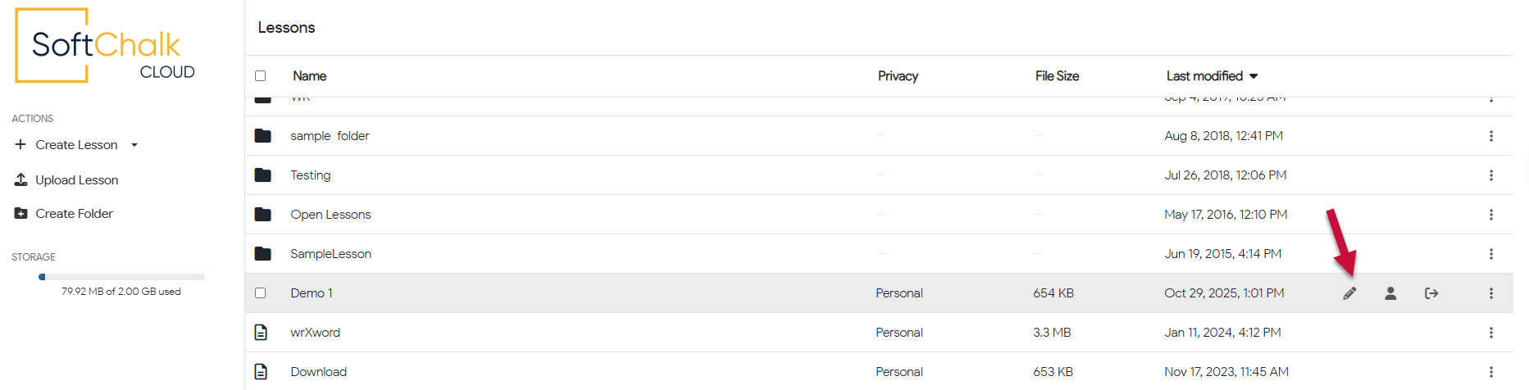Open the three-dot menu for sample_folder
This screenshot has height=390, width=1529.
point(1491,136)
